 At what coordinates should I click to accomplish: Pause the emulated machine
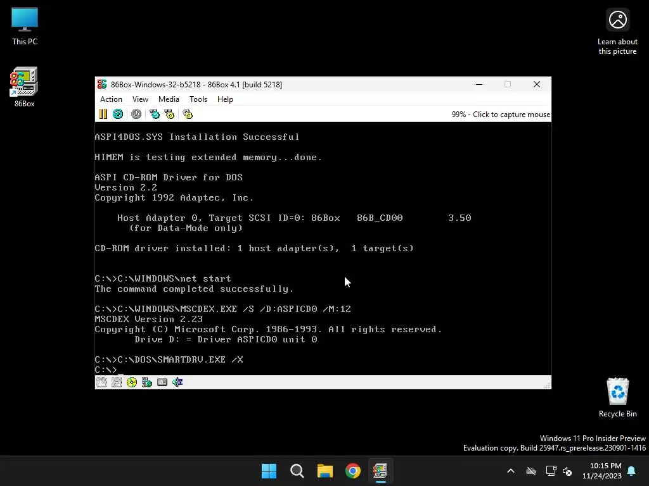pos(103,114)
